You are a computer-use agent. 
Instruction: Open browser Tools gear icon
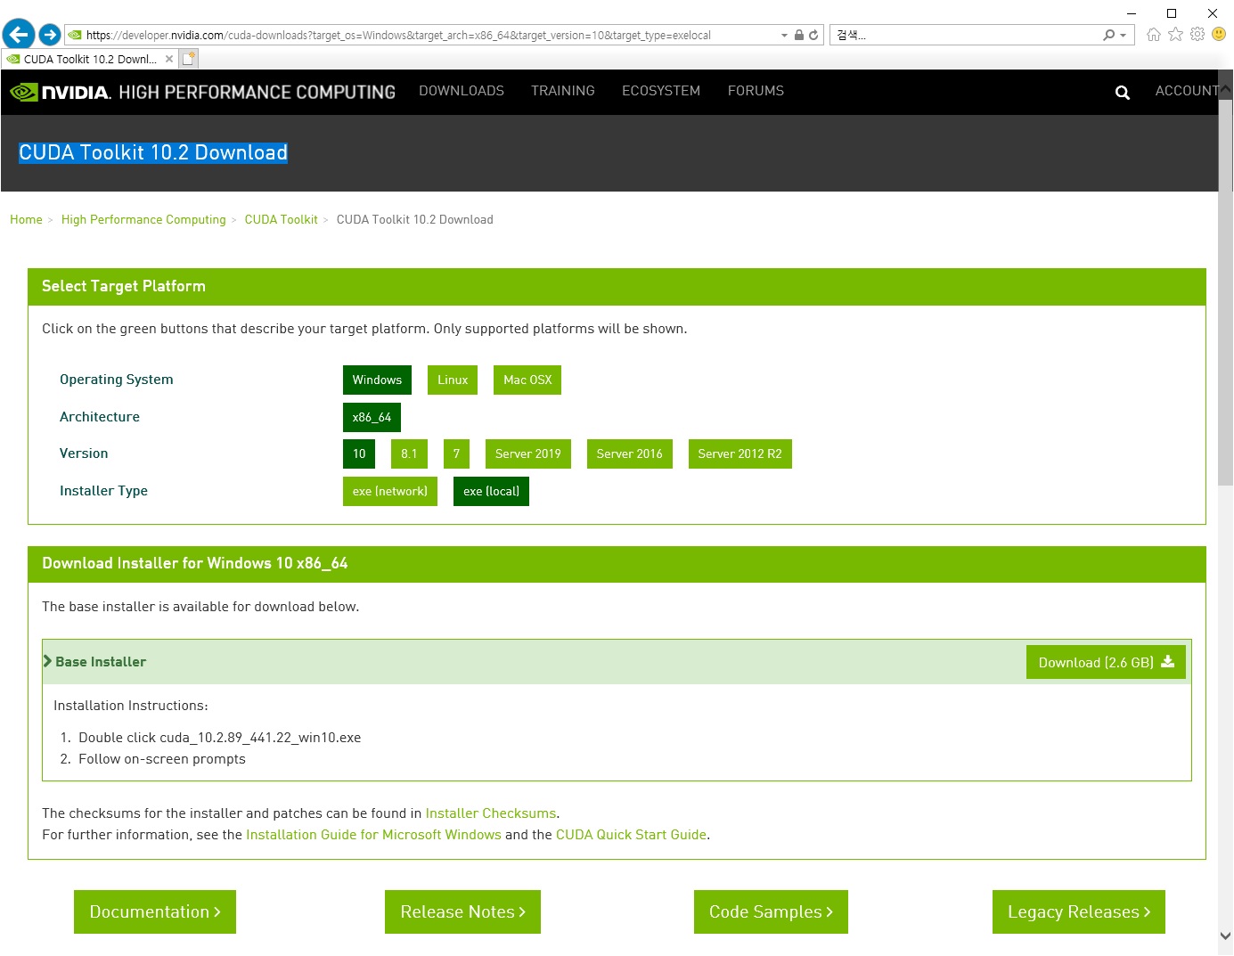click(x=1197, y=35)
